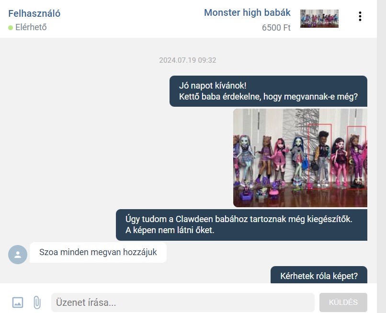Image resolution: width=386 pixels, height=313 pixels.
Task: Click the page scrollbar beside the chat
Action: point(381,156)
